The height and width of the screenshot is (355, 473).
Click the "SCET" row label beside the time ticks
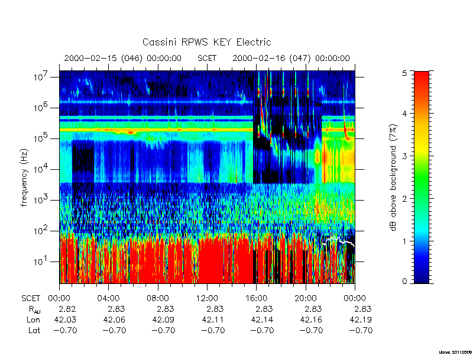pyautogui.click(x=31, y=299)
